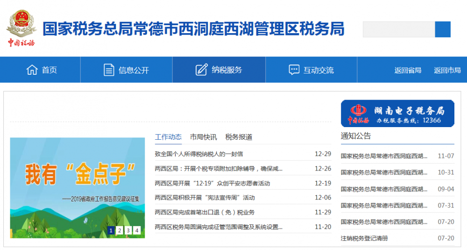Image resolution: width=467 pixels, height=250 pixels.
Task: Click the document icon beside 信息公开
Action: [109, 70]
